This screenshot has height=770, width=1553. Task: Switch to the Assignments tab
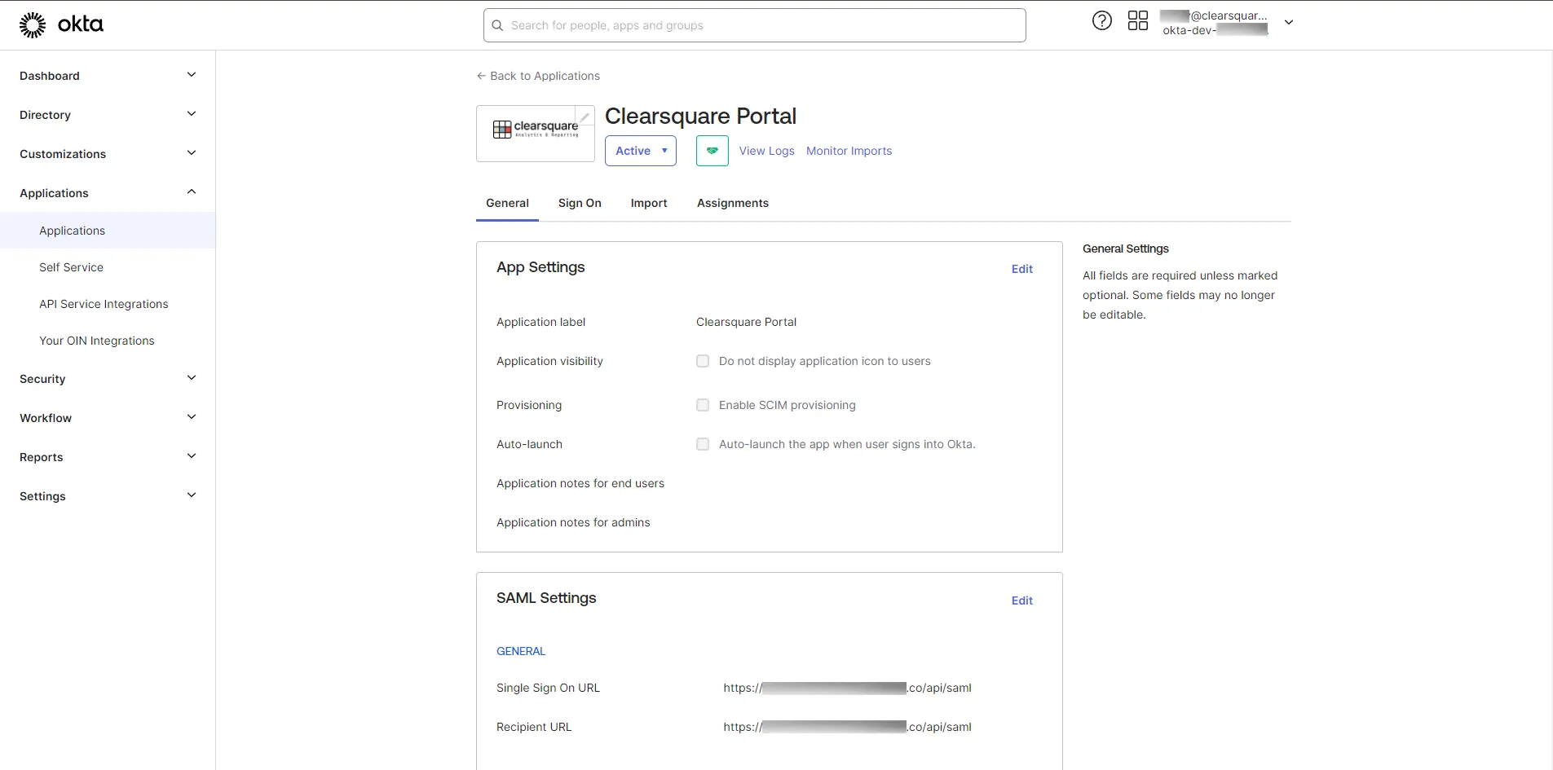coord(733,203)
